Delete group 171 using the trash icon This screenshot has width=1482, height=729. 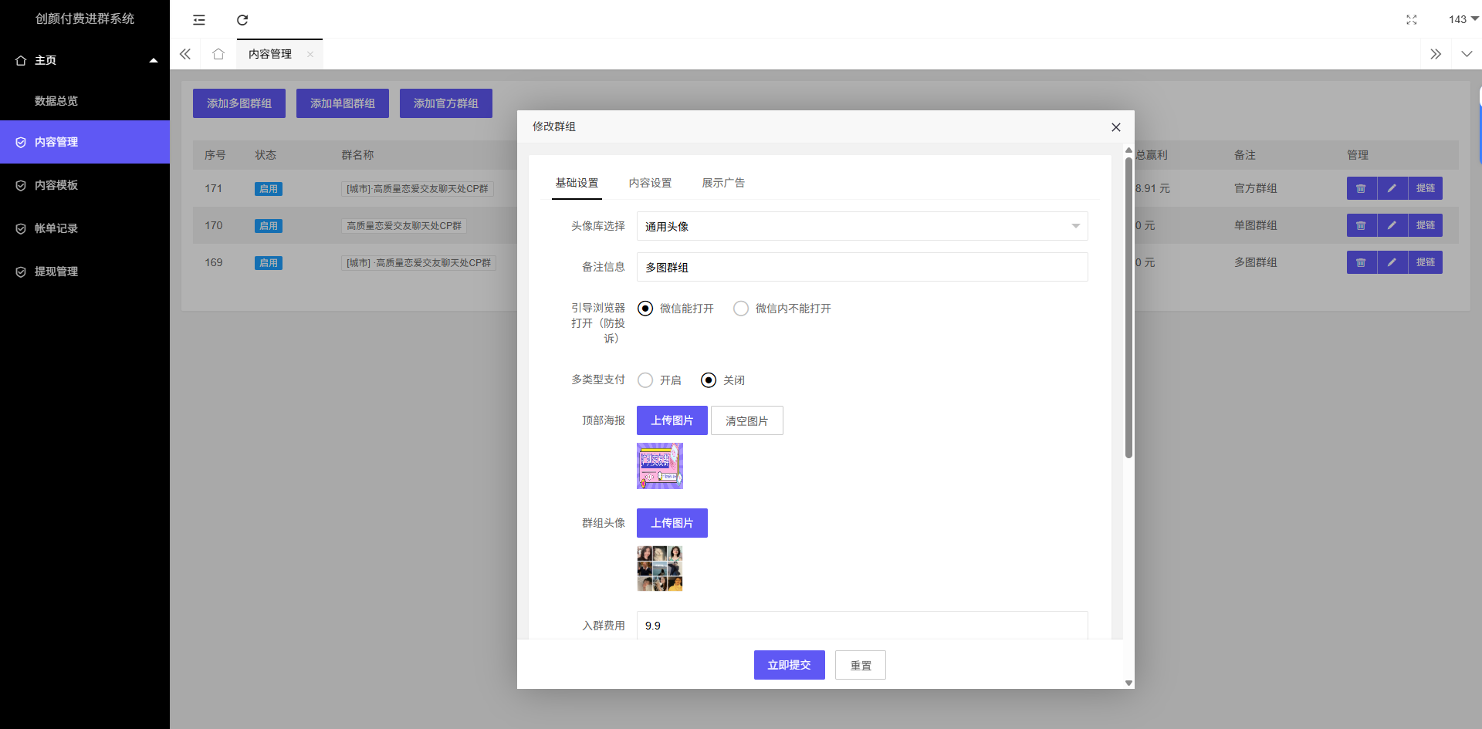[x=1362, y=188]
